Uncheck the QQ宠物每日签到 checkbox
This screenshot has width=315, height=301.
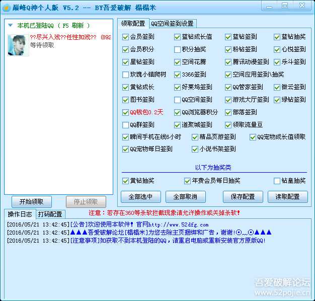[126, 149]
